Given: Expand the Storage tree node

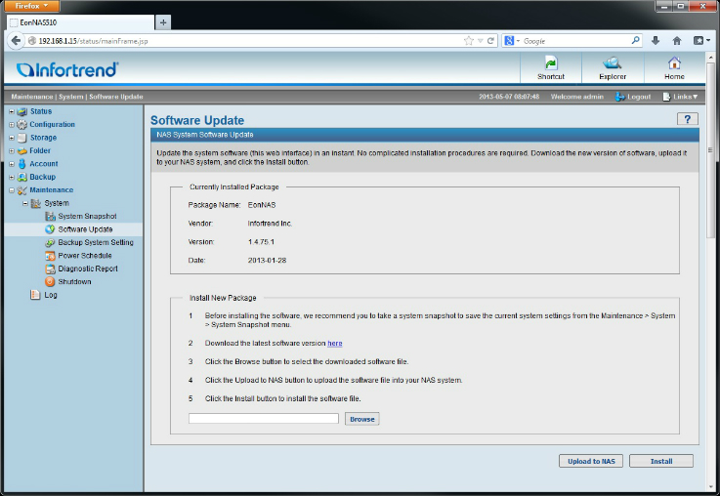Looking at the screenshot, I should pos(12,138).
